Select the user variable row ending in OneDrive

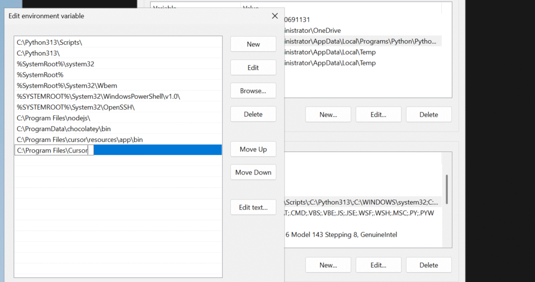pos(363,30)
